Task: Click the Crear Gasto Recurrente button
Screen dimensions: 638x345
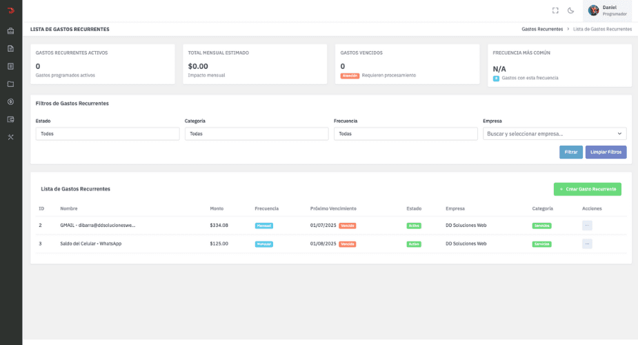Action: [x=587, y=189]
